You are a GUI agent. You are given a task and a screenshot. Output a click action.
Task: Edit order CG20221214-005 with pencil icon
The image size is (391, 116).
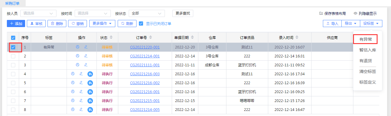(81, 109)
